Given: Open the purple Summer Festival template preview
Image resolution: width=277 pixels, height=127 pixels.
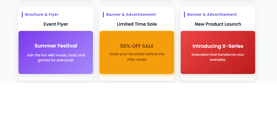Looking at the screenshot, I should pos(56,67).
